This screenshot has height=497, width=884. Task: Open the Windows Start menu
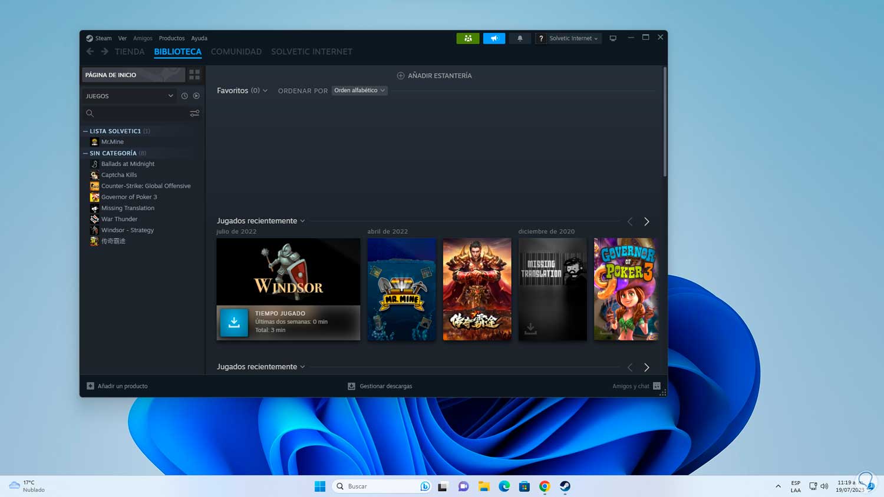coord(320,486)
